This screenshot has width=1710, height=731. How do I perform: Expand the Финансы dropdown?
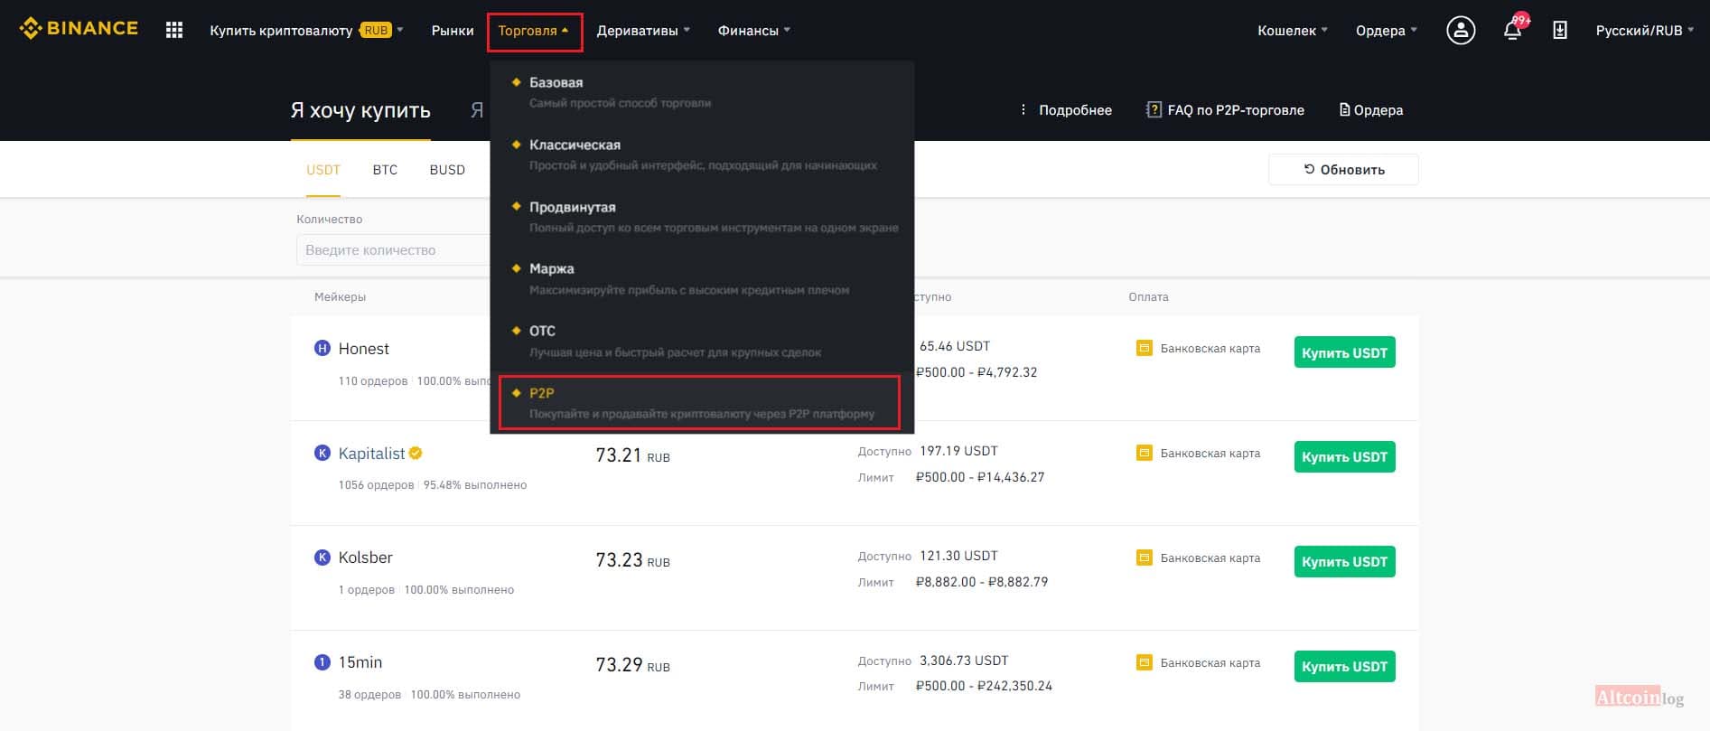(753, 31)
